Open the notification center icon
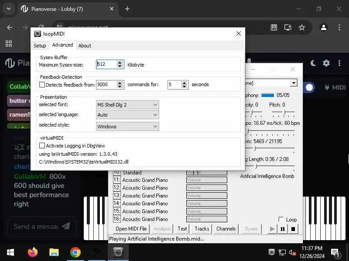The height and width of the screenshot is (261, 349). pyautogui.click(x=335, y=252)
